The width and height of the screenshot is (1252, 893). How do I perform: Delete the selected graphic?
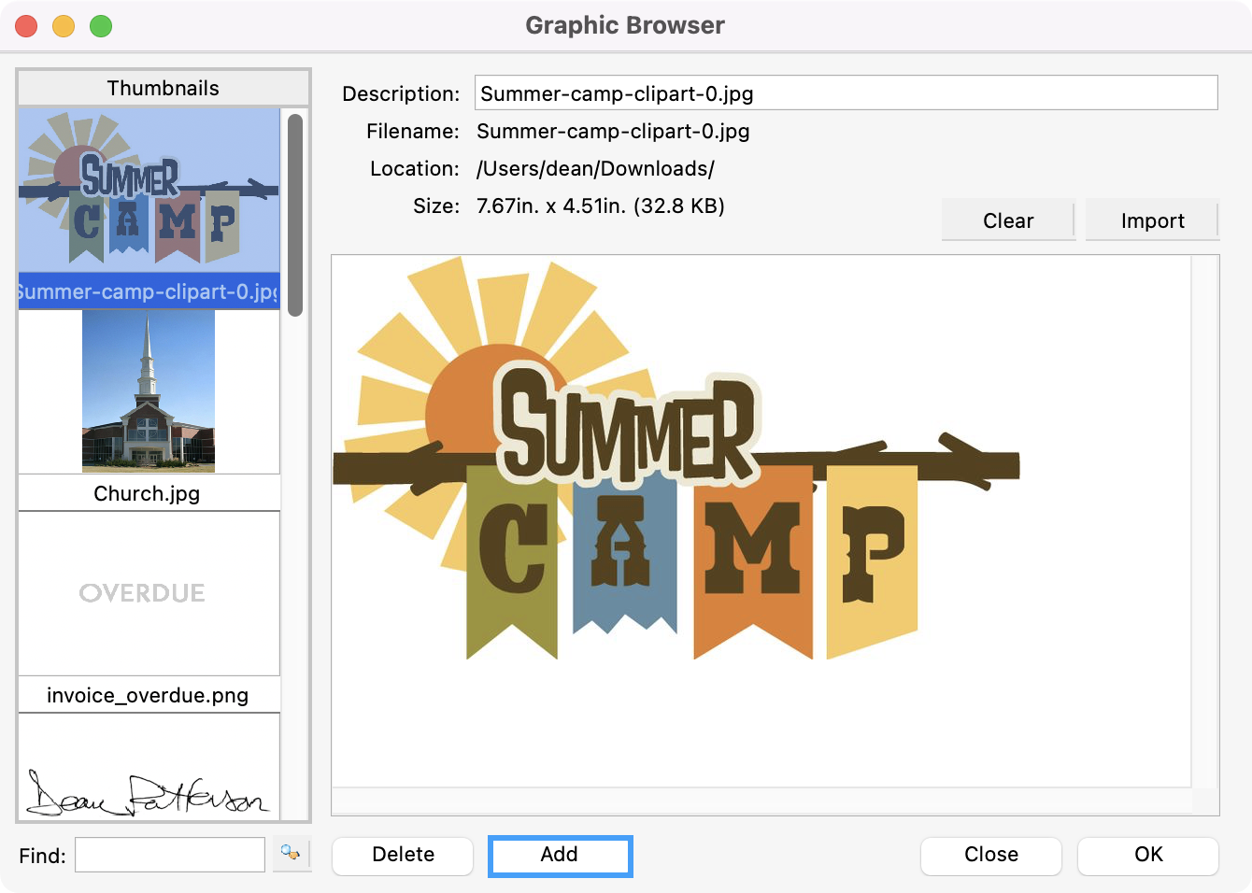click(403, 855)
